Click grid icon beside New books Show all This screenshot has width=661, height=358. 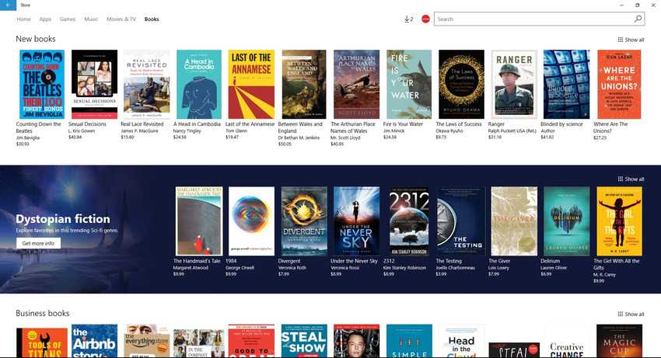pos(621,40)
